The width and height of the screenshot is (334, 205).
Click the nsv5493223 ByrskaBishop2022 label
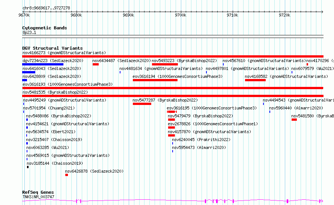point(184,61)
